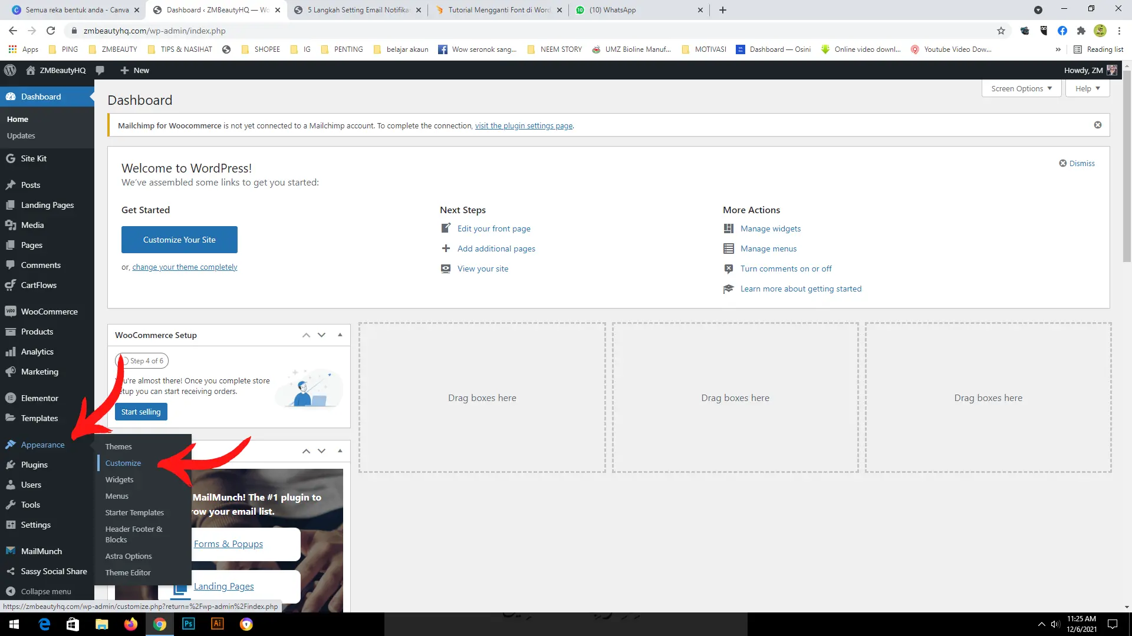Open Edit your front page link
Screen dimensions: 1132x636
tap(493, 228)
